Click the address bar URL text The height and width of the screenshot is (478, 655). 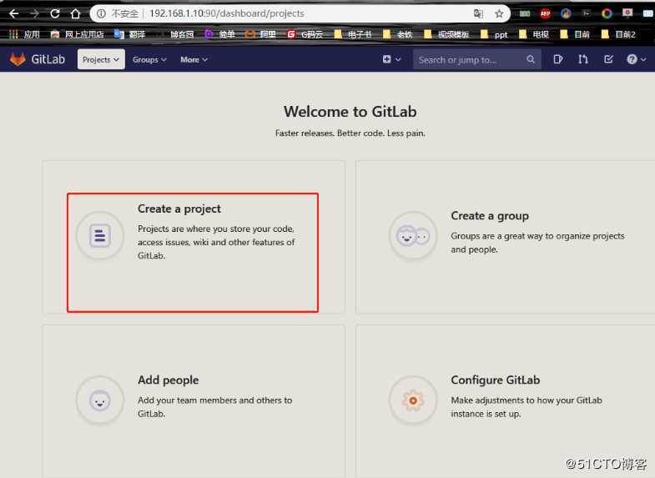[227, 13]
